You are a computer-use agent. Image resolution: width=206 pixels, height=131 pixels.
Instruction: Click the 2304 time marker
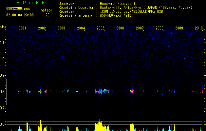pos(81,28)
